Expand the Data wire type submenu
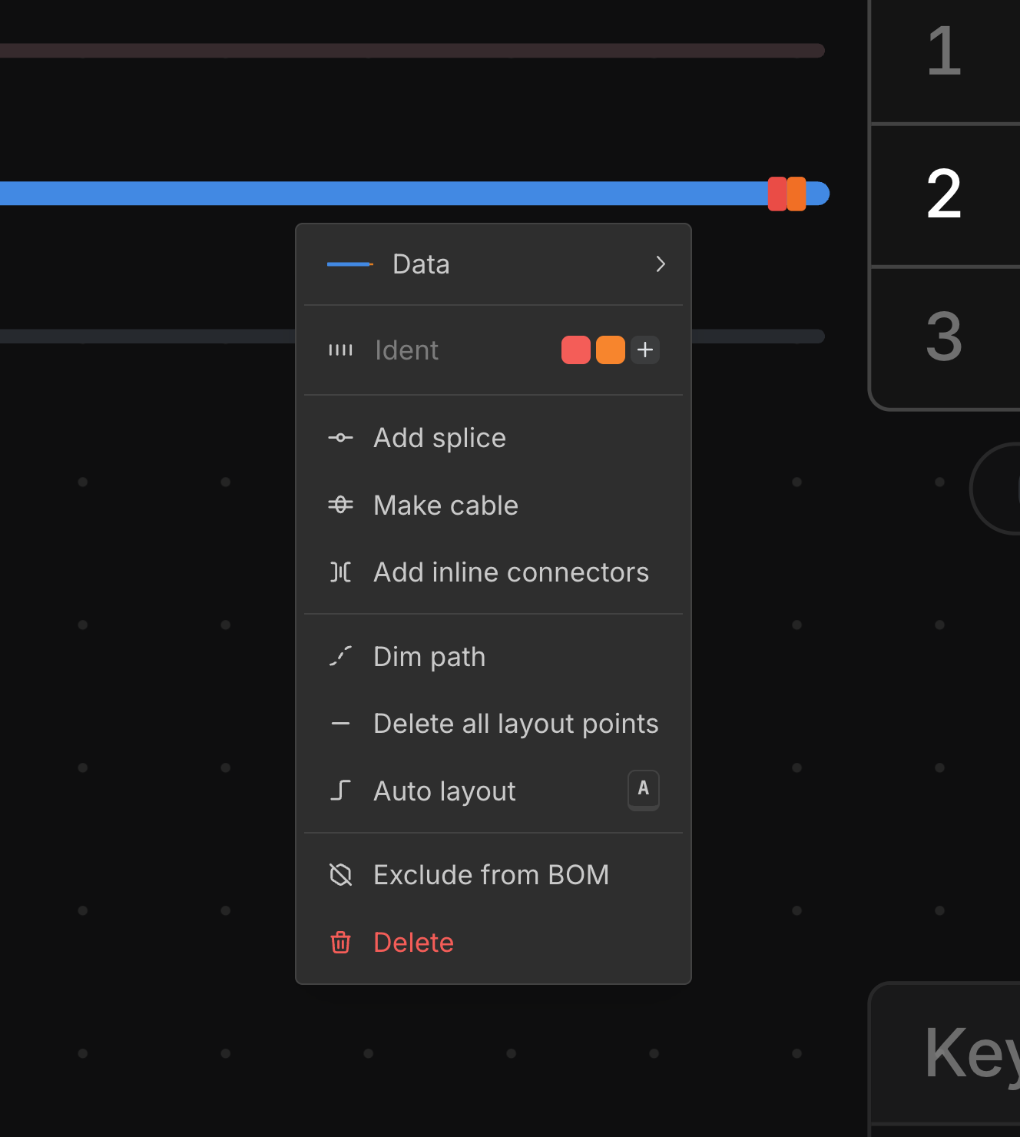Screen dimensions: 1020x1137 (660, 264)
